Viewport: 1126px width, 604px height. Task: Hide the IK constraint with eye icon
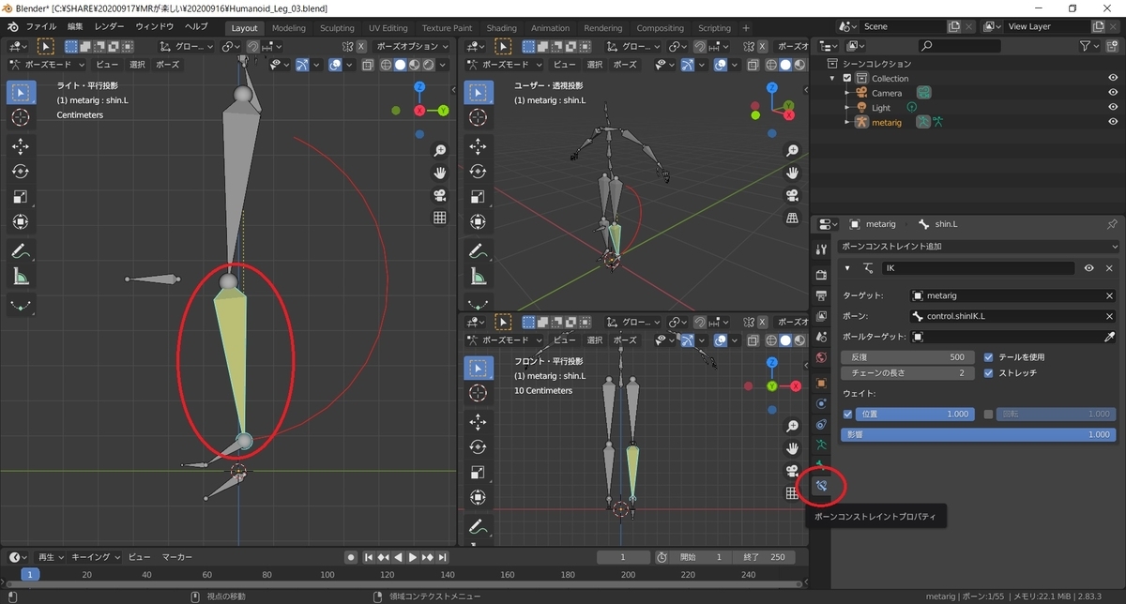point(1089,268)
